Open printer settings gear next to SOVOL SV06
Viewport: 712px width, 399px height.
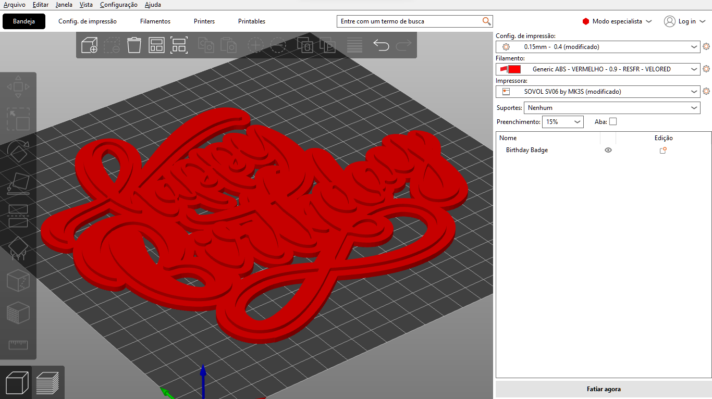(706, 91)
